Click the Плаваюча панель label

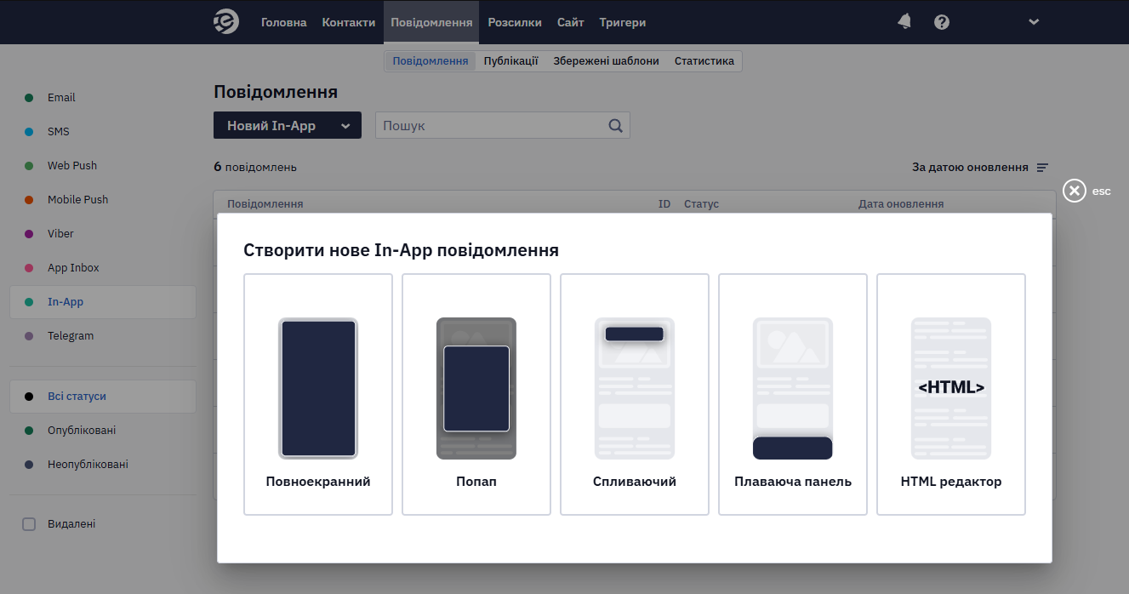[x=793, y=482]
